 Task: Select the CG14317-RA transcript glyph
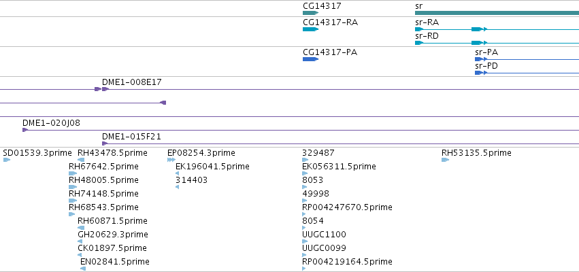pos(310,29)
